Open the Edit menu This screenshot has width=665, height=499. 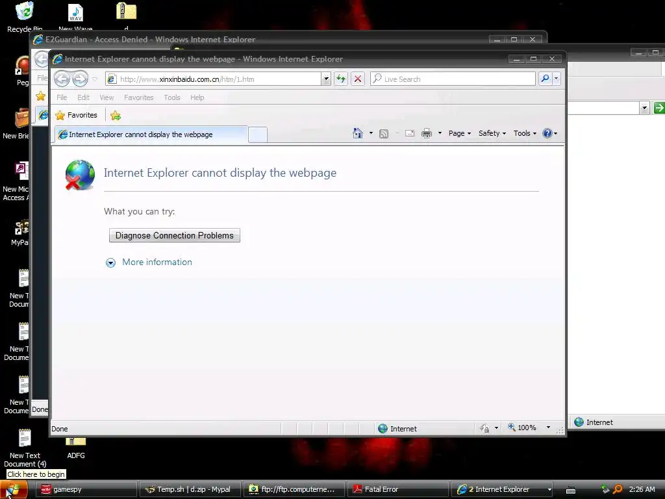click(83, 97)
